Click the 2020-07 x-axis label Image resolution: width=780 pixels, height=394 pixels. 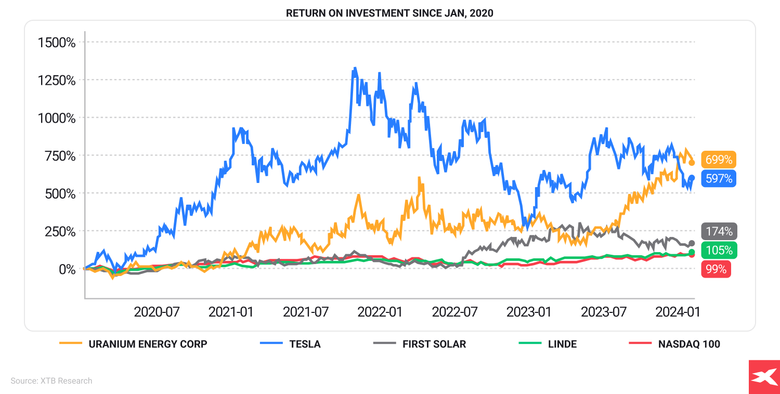tap(157, 312)
